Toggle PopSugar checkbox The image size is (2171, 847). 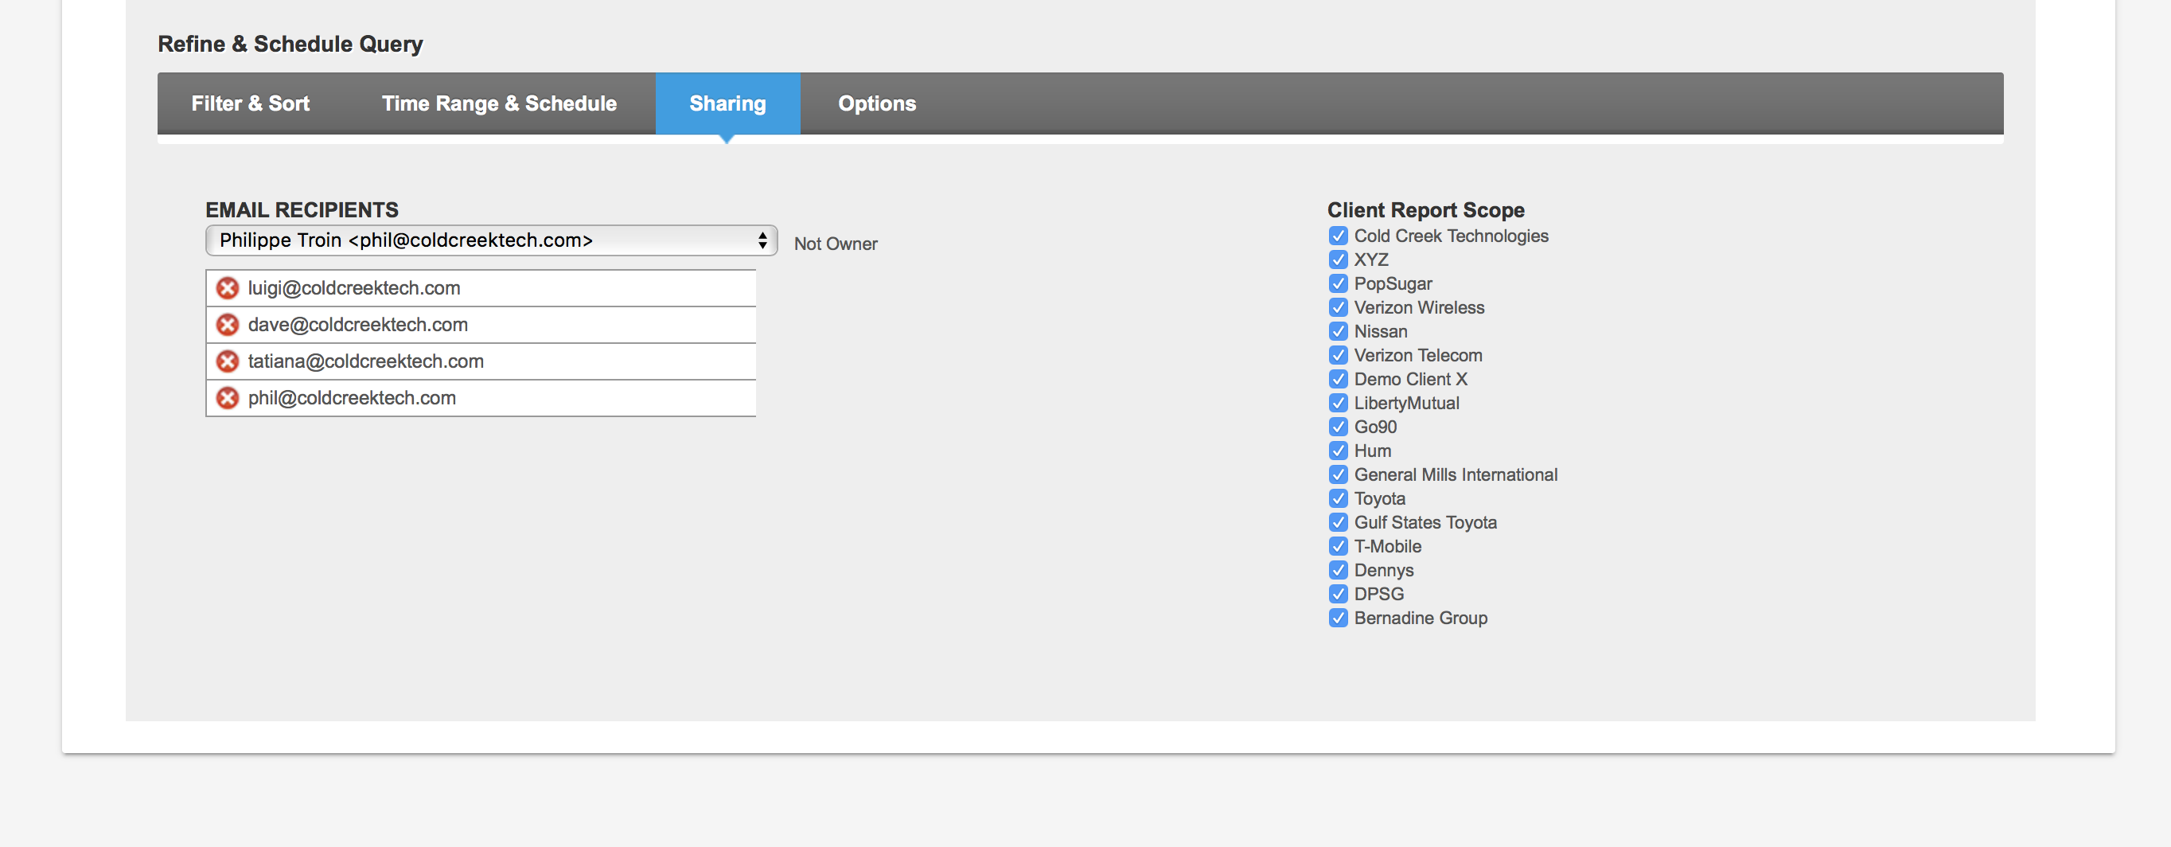[1338, 283]
